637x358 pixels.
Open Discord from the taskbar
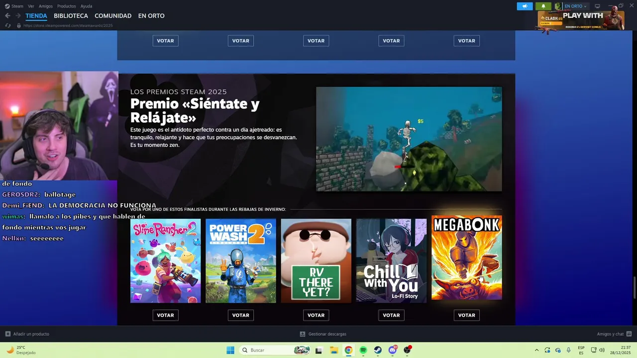point(393,350)
